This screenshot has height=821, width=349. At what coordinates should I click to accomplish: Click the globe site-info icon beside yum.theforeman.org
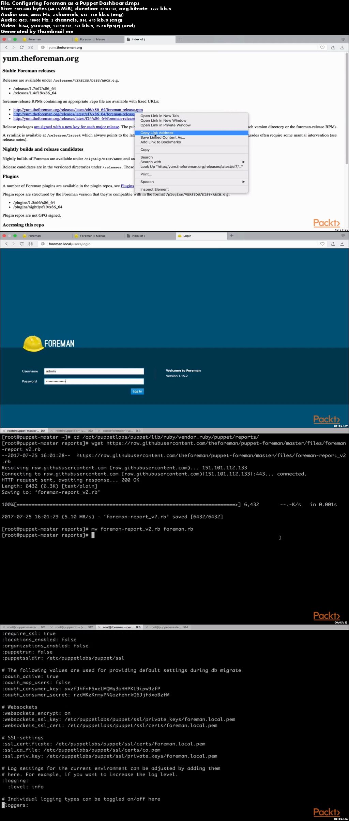click(x=43, y=47)
